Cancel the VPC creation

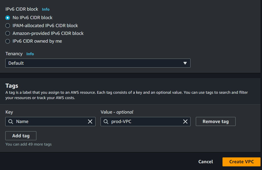click(205, 162)
